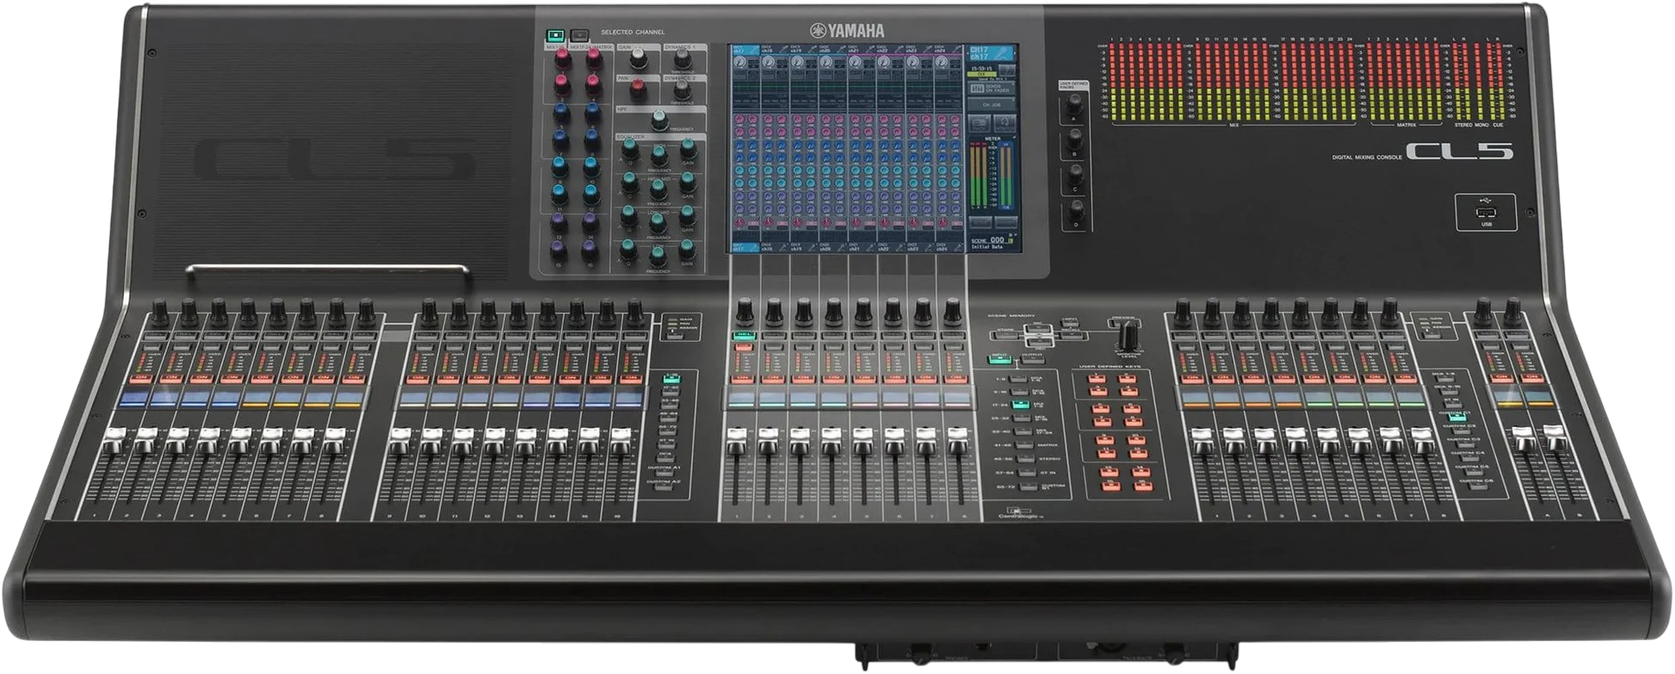Viewport: 1675px width, 674px height.
Task: Toggle the ON key of Centralogic channel 1
Action: [x=742, y=379]
